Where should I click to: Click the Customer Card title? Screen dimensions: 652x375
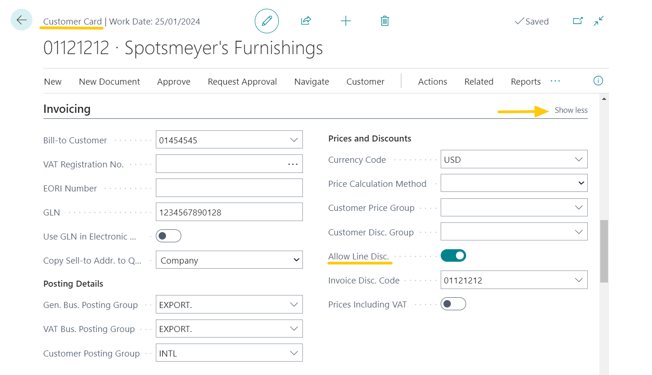(x=73, y=21)
